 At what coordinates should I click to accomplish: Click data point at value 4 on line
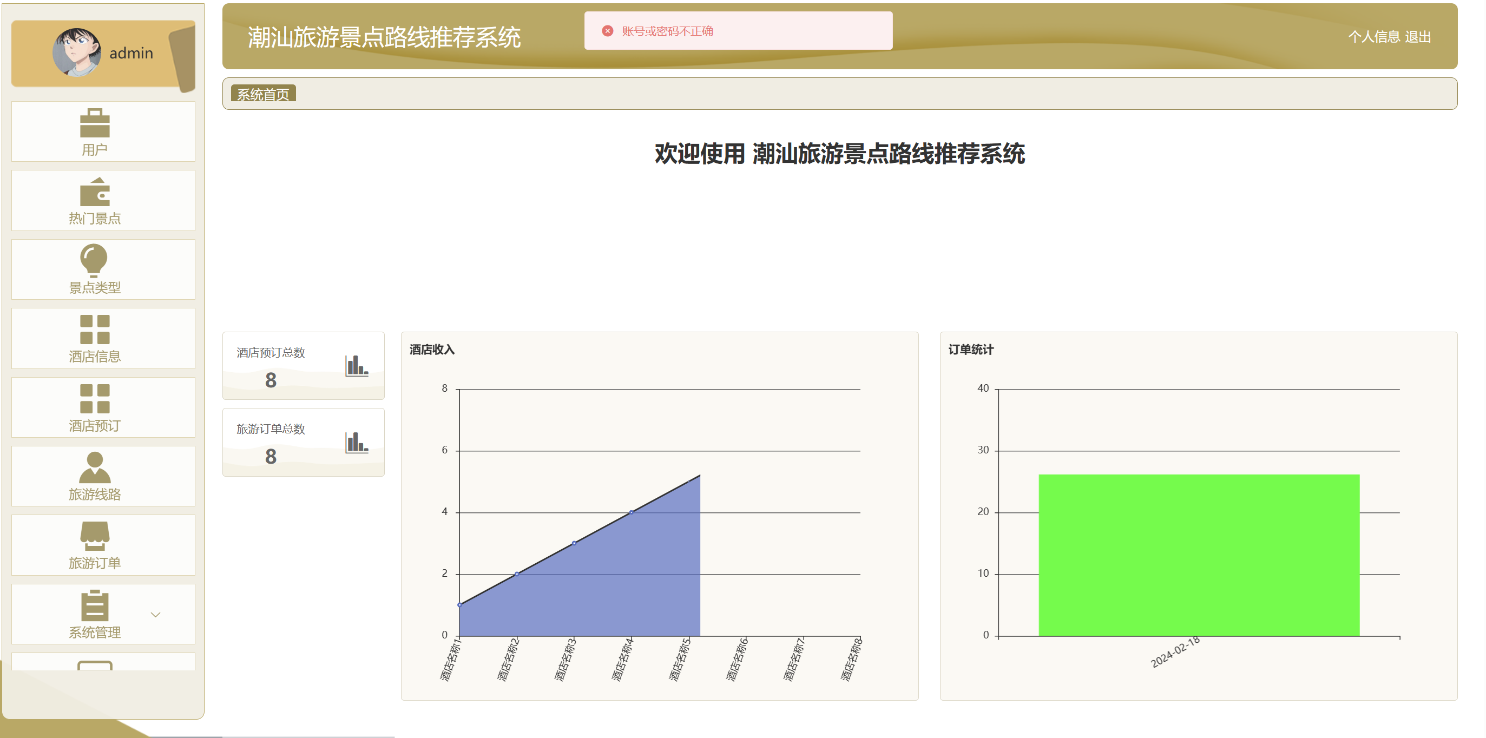(x=631, y=512)
